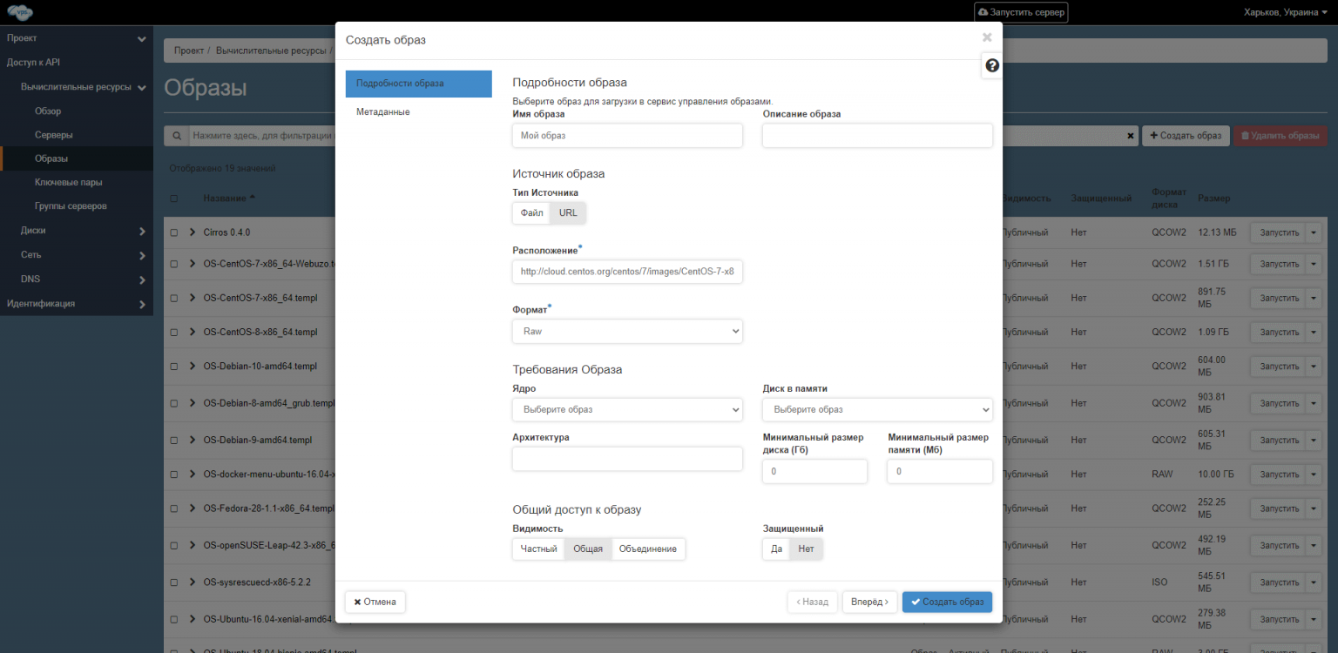Screen dimensions: 1338x653
Task: Focus the Минимальный размер диска field
Action: (x=814, y=471)
